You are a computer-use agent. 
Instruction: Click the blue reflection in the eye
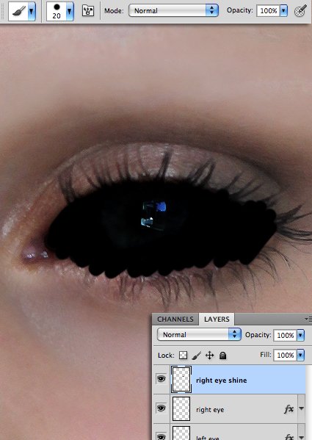162,207
